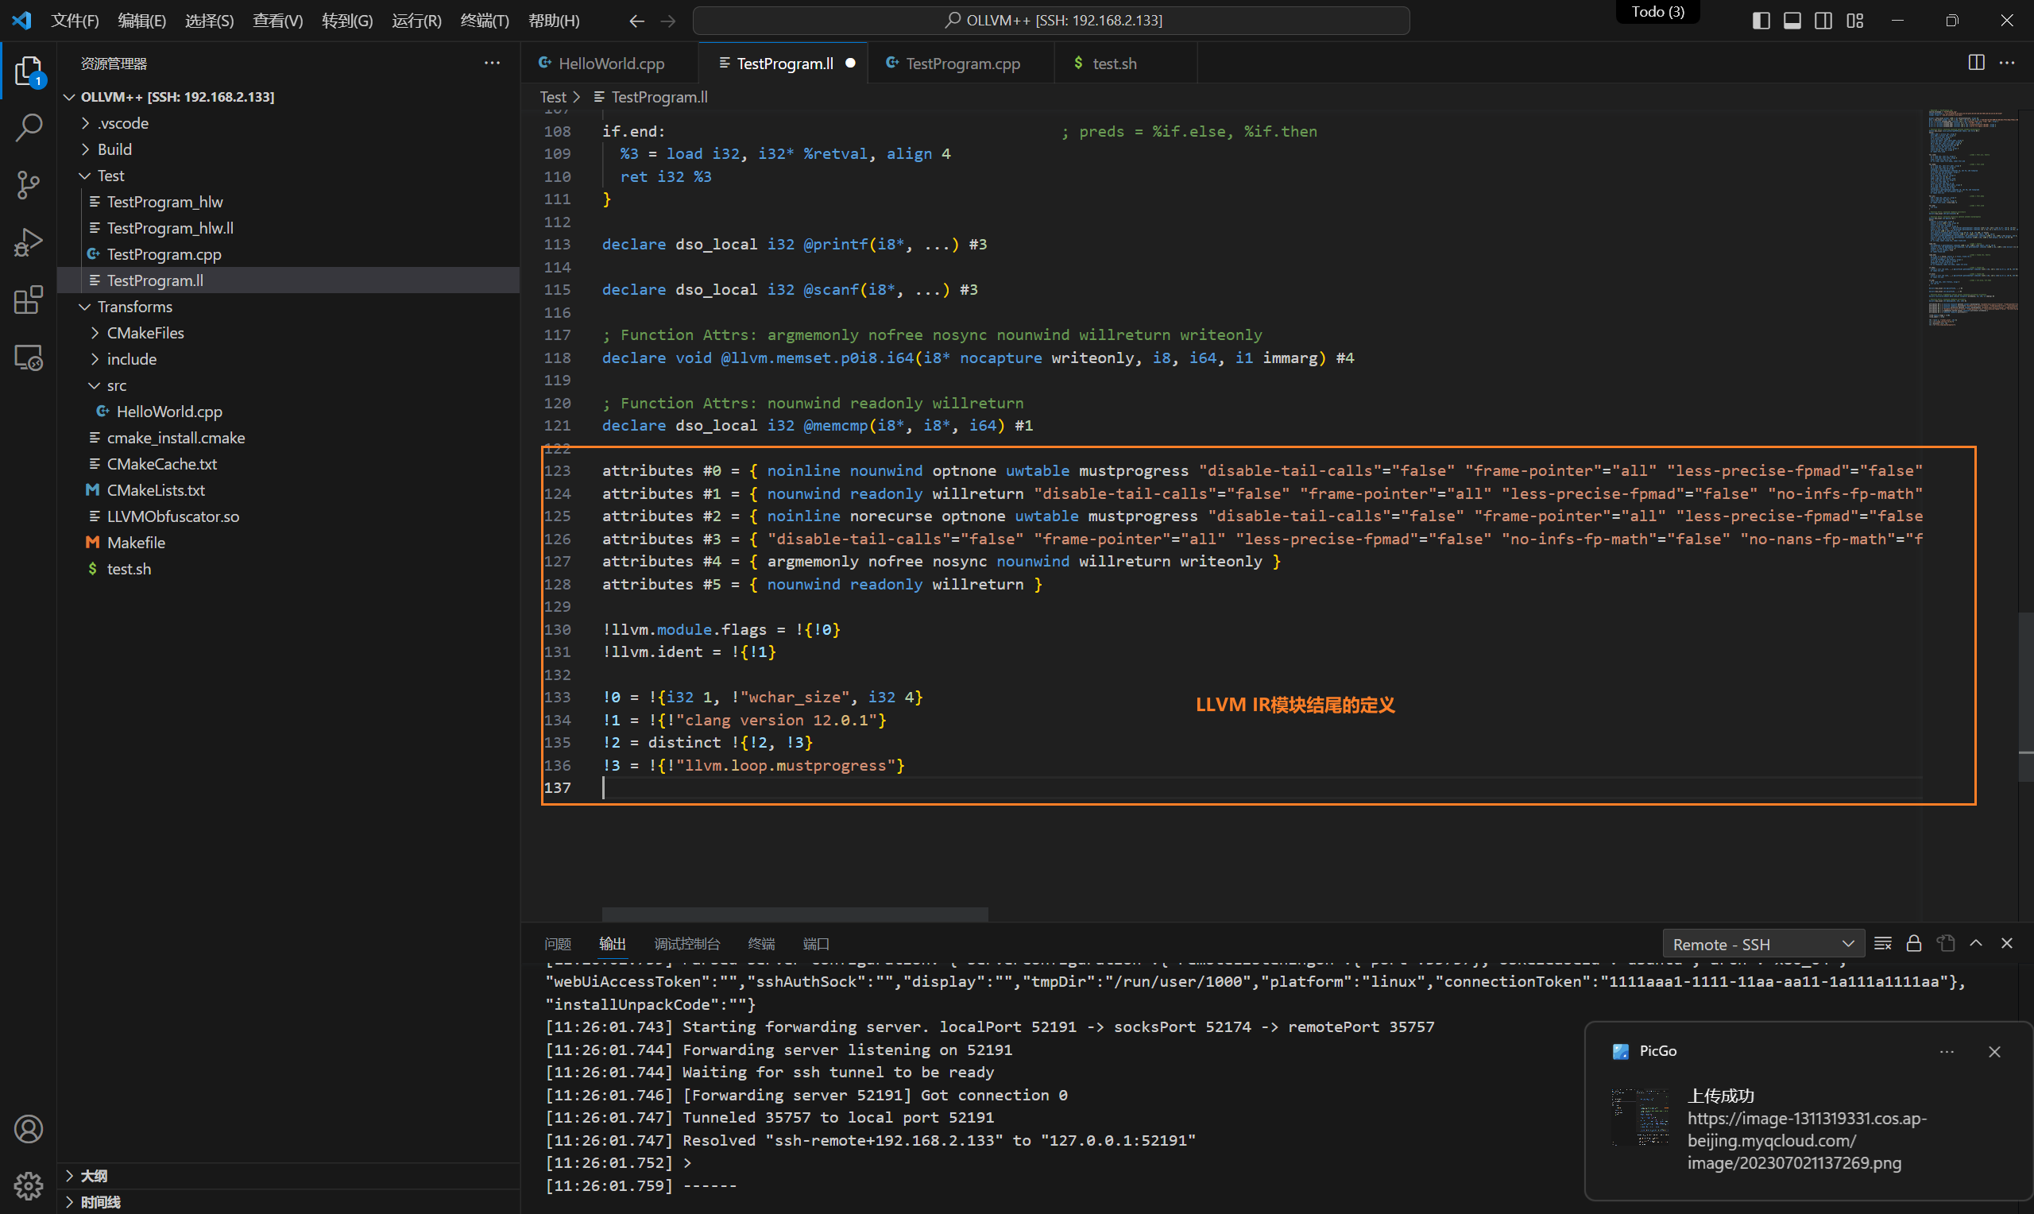Close the bottom panel

(2007, 943)
